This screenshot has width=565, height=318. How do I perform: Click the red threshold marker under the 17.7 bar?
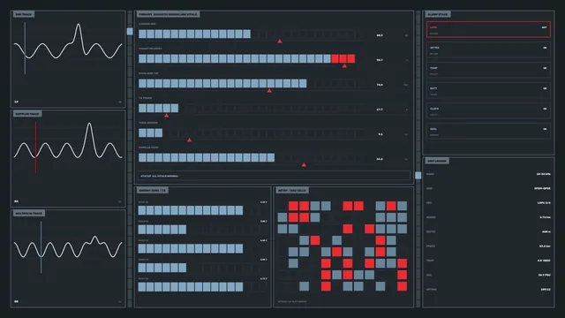[166, 116]
